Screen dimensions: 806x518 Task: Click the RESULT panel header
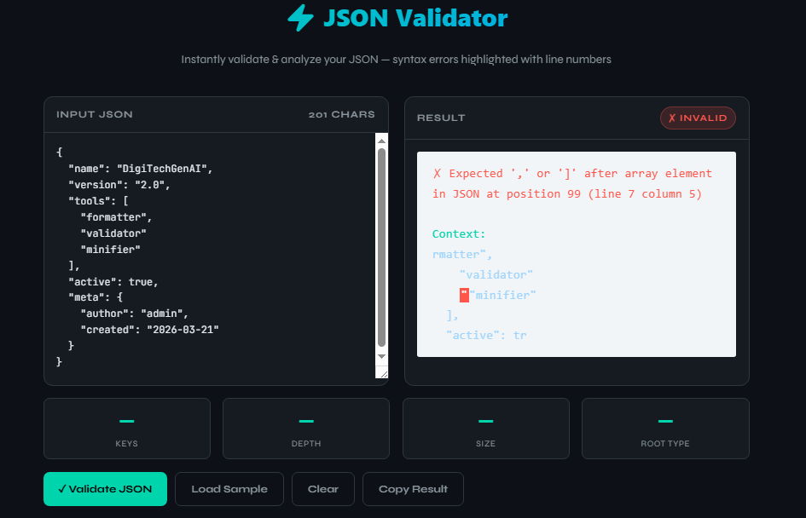coord(441,118)
